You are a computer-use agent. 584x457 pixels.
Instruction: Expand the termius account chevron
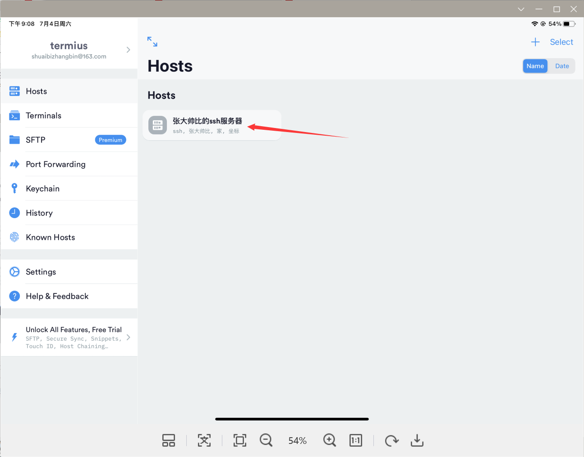(x=128, y=50)
